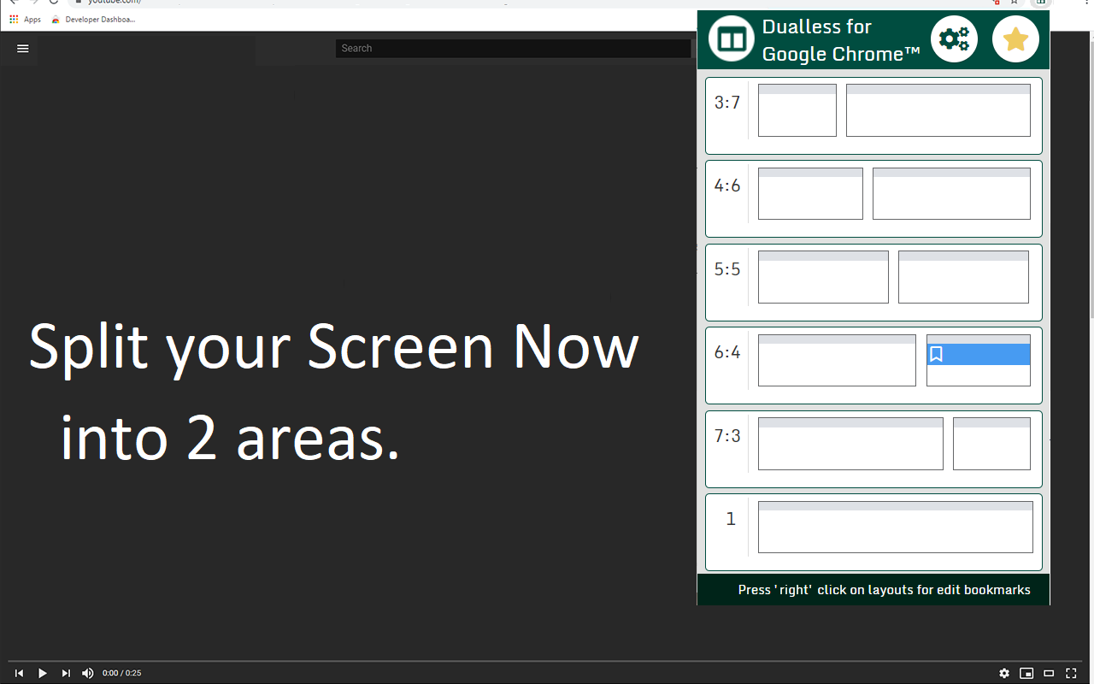
Task: Open YouTube player settings gear
Action: 1004,673
